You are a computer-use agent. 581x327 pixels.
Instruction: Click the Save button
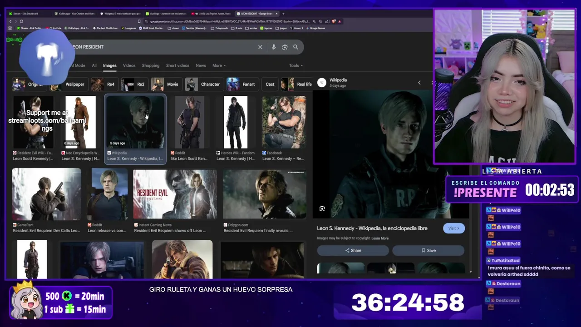(428, 250)
